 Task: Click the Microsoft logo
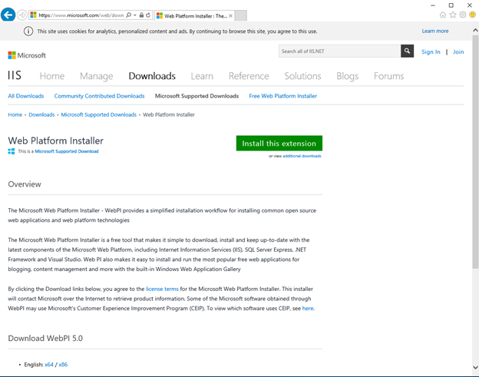pos(27,55)
